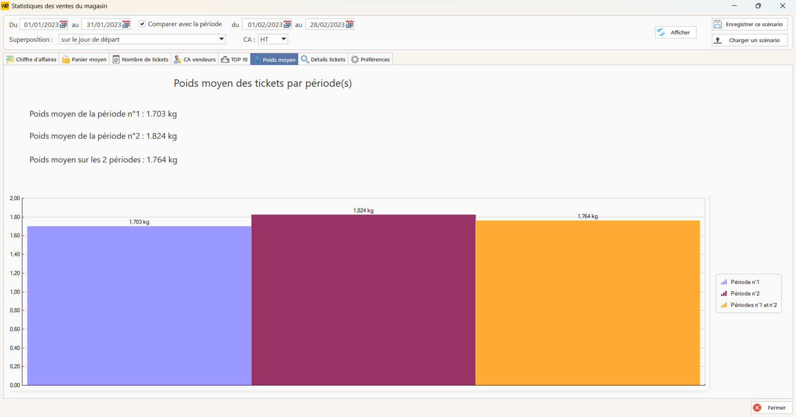Click the save icon of Enregistrer ce scénario
This screenshot has width=796, height=417.
(718, 24)
